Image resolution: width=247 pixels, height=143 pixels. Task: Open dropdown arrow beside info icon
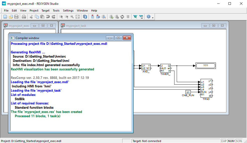pyautogui.click(x=153, y=18)
